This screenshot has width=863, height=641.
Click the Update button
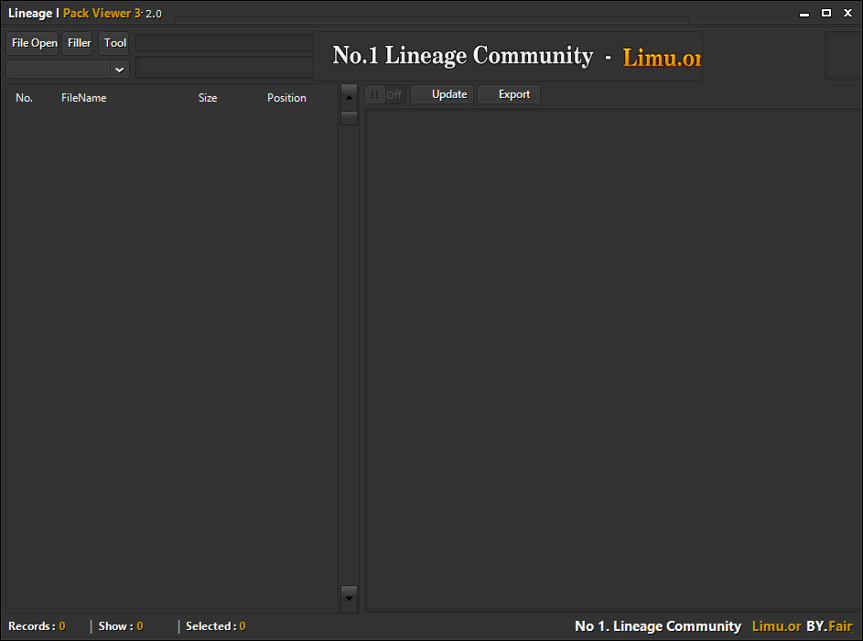443,94
